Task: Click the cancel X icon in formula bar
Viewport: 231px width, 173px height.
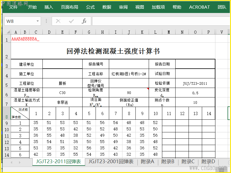Action: [58, 21]
